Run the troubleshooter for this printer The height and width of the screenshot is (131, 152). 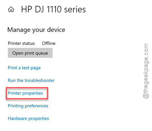(x=31, y=80)
